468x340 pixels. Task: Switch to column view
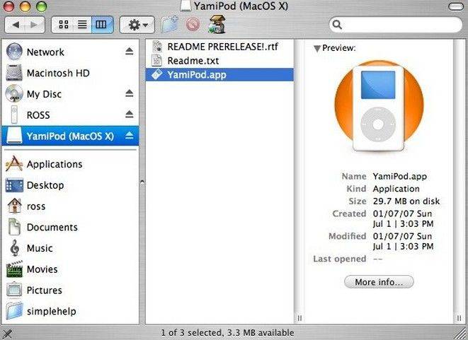(102, 25)
